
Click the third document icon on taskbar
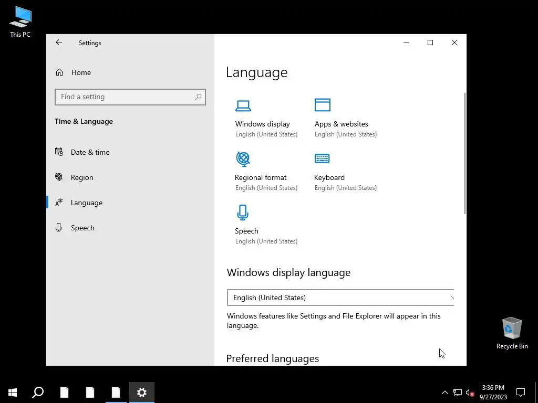point(116,393)
